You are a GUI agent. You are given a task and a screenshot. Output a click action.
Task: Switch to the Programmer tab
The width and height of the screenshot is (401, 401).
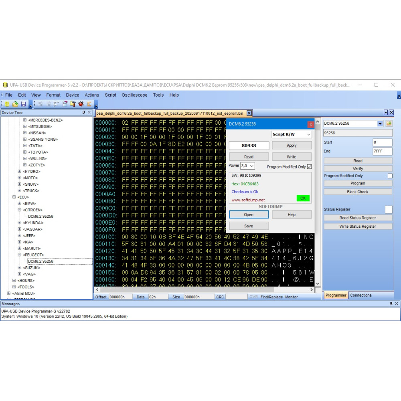(336, 295)
